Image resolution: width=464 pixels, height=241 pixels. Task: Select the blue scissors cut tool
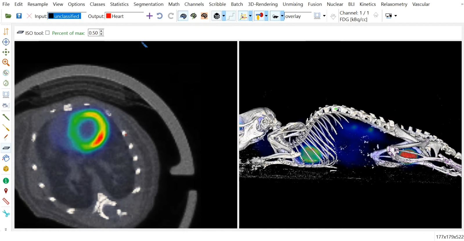(6, 214)
